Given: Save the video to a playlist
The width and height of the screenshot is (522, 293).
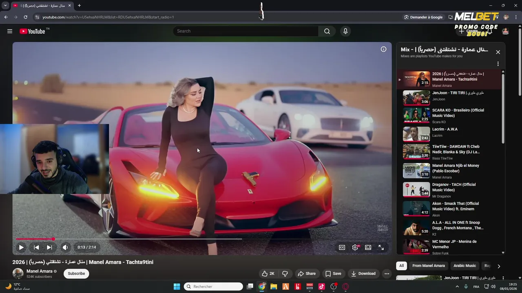Looking at the screenshot, I should click(x=333, y=273).
